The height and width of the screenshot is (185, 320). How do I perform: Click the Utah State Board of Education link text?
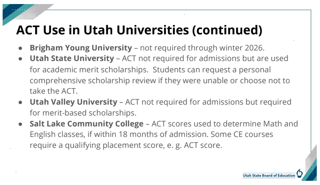[x=269, y=175]
